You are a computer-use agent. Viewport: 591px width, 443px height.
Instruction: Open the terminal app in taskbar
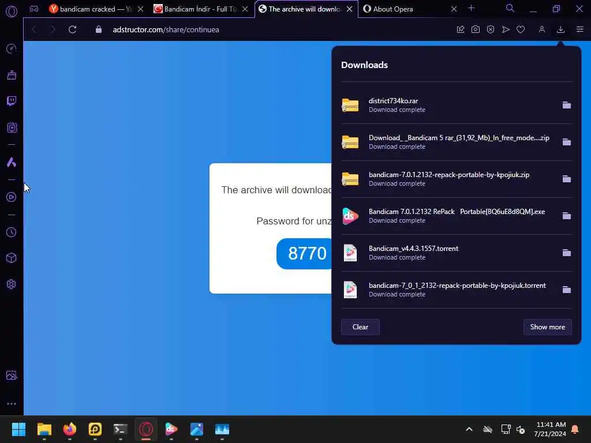pyautogui.click(x=120, y=429)
